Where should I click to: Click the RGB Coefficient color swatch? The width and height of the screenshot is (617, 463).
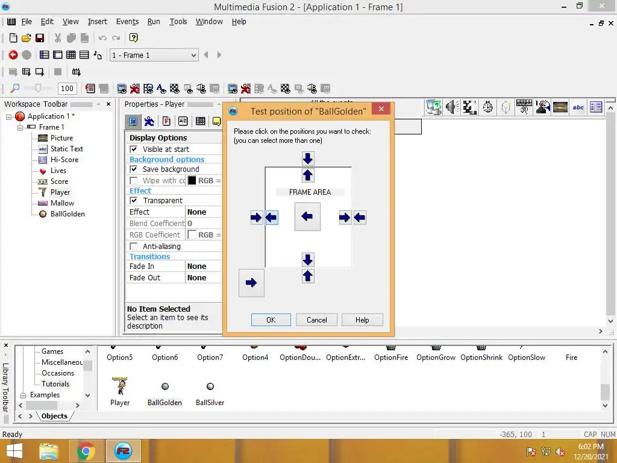click(192, 235)
